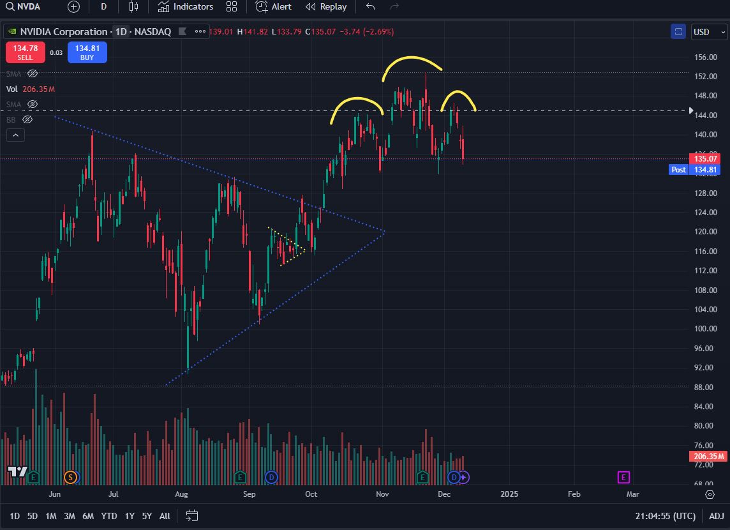
Task: Click the 2025 label on time axis
Action: (509, 494)
